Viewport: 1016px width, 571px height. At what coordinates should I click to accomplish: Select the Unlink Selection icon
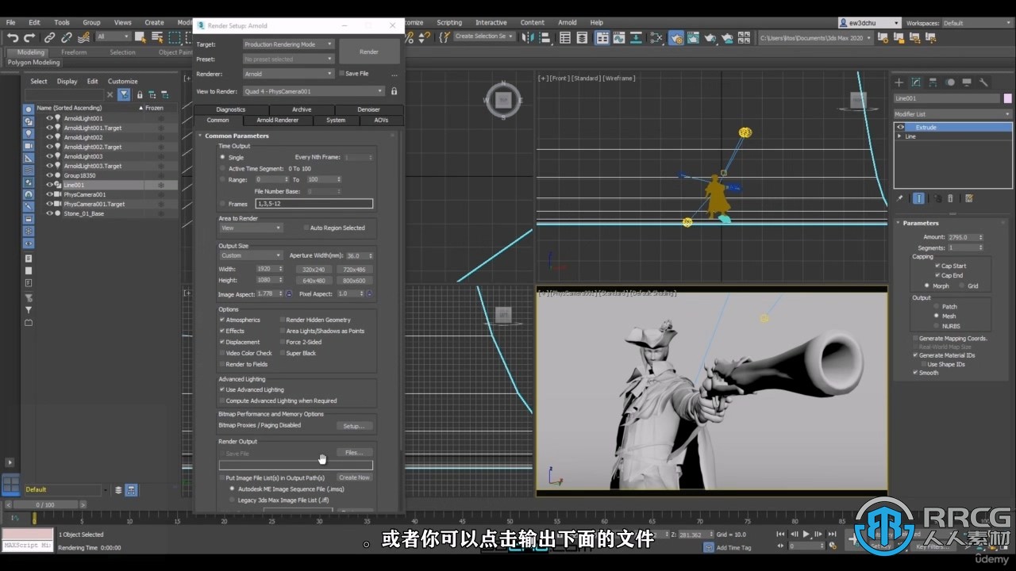click(x=67, y=37)
